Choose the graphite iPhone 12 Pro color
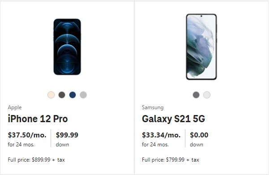This screenshot has height=175, width=270. point(62,95)
